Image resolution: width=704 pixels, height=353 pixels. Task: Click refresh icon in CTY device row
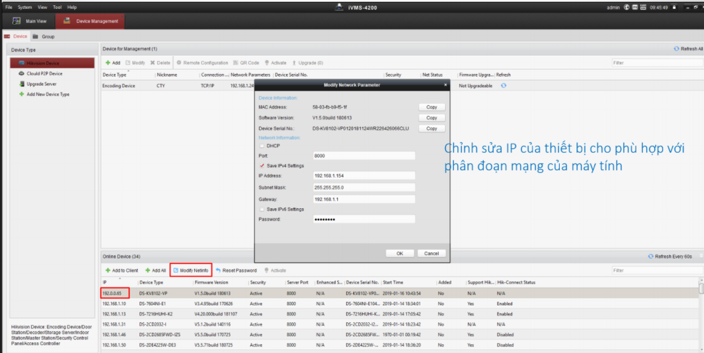(503, 86)
